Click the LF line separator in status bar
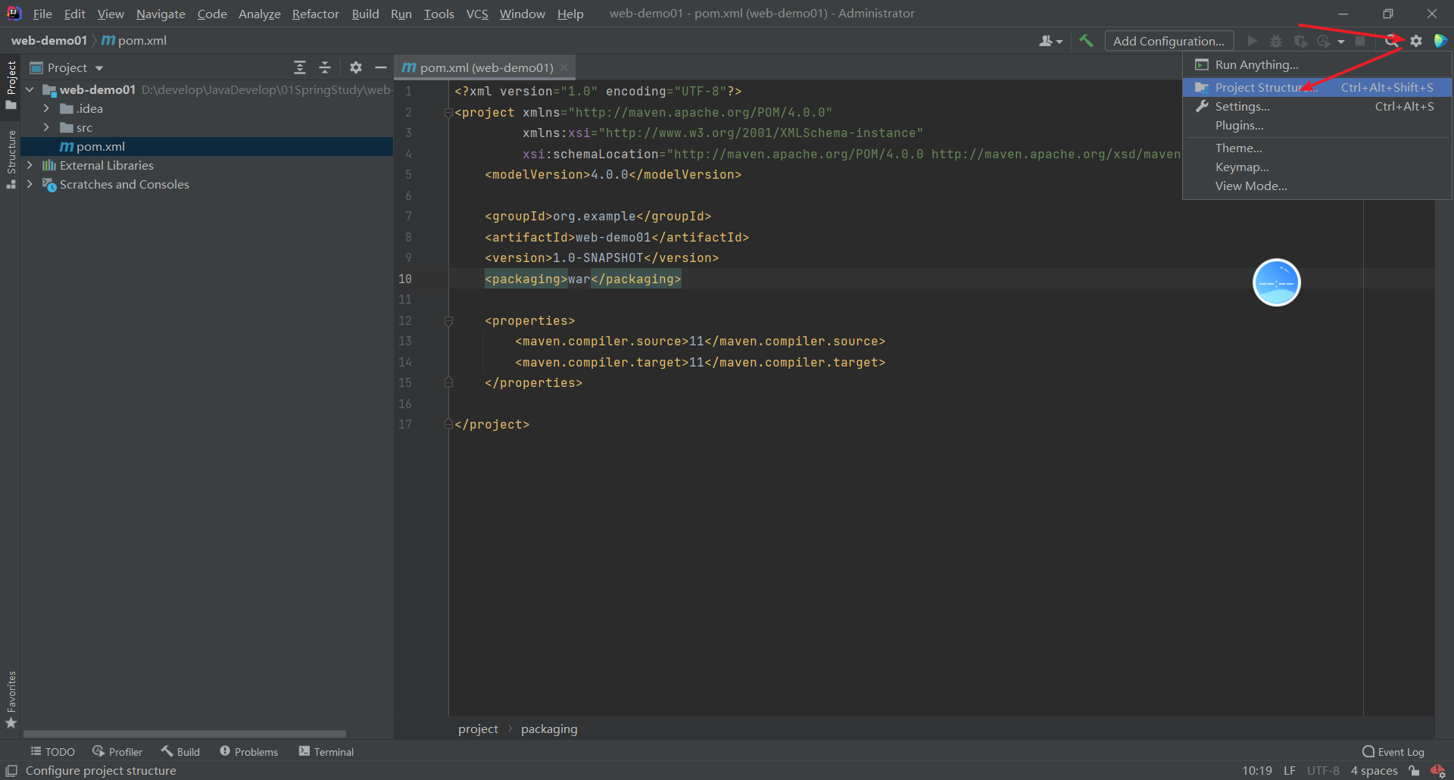The width and height of the screenshot is (1454, 780). coord(1290,771)
